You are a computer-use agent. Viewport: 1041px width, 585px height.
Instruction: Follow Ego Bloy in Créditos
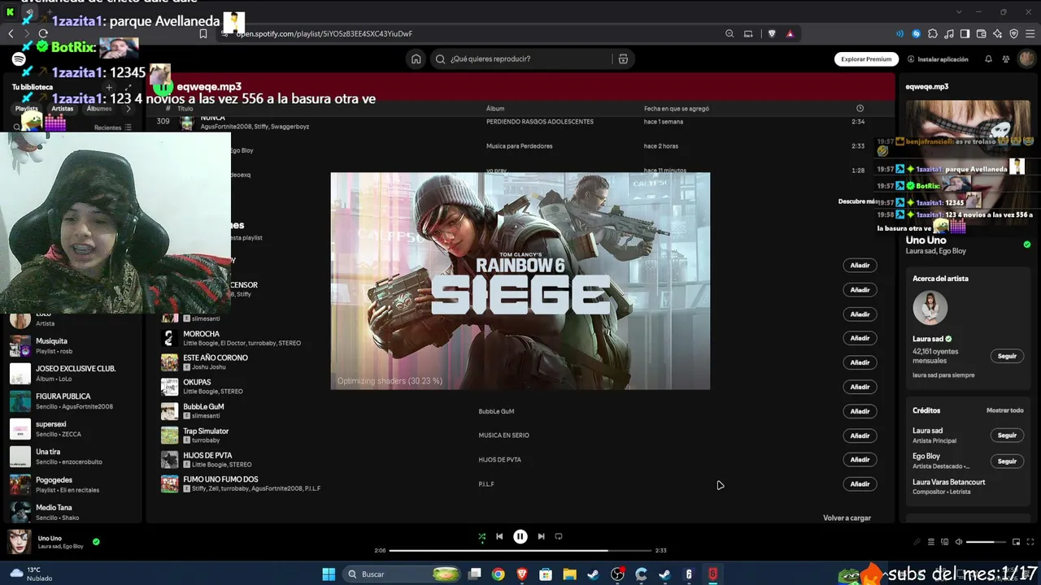click(x=1007, y=461)
